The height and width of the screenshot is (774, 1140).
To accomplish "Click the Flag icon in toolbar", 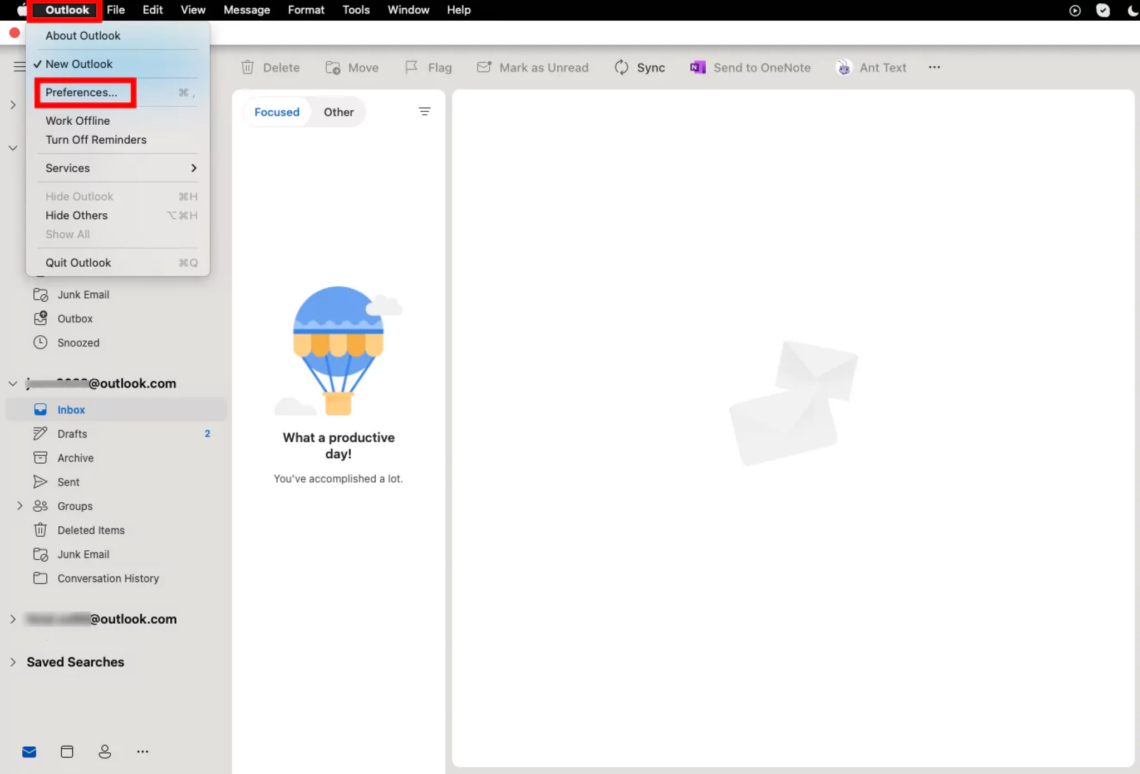I will pyautogui.click(x=411, y=67).
